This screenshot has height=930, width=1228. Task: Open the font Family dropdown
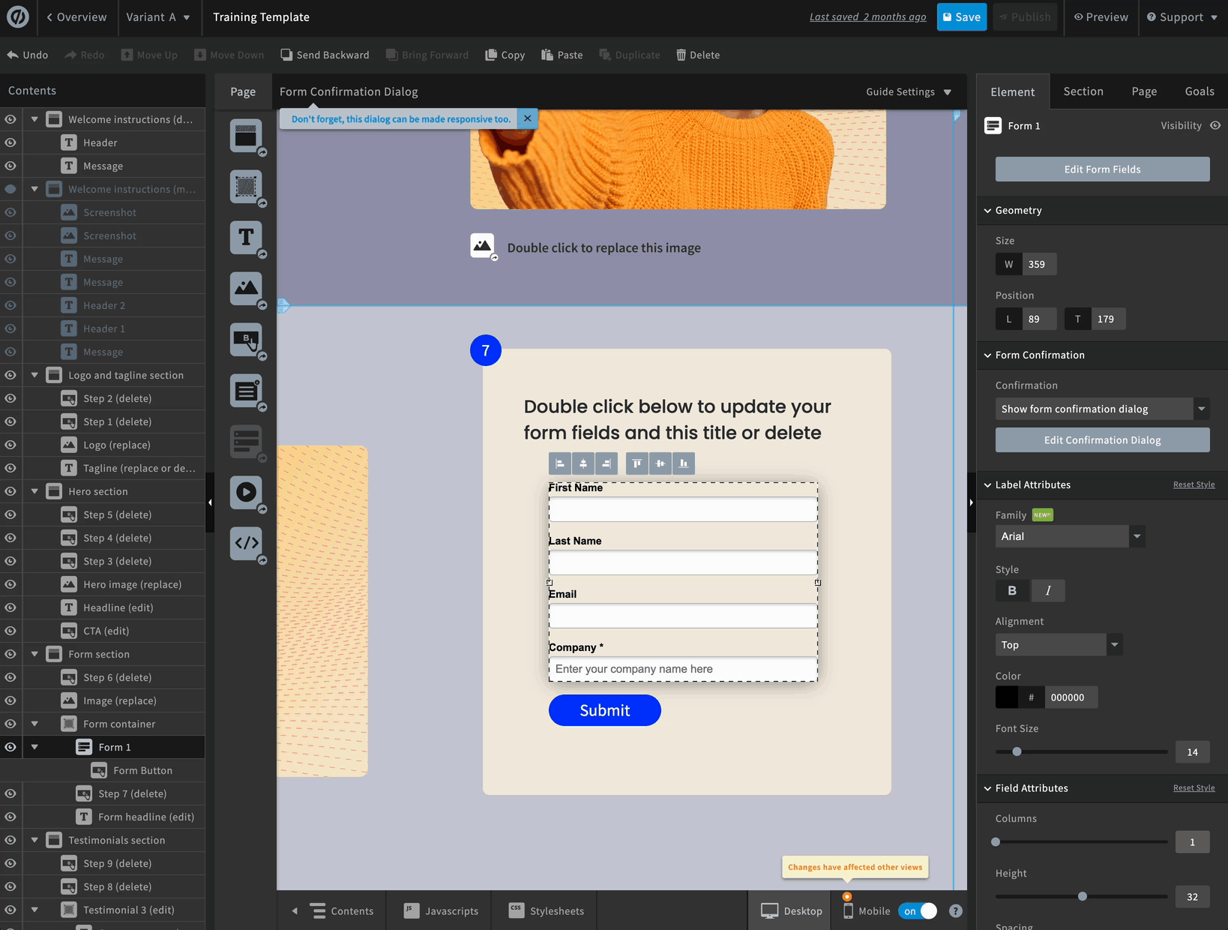[1070, 536]
